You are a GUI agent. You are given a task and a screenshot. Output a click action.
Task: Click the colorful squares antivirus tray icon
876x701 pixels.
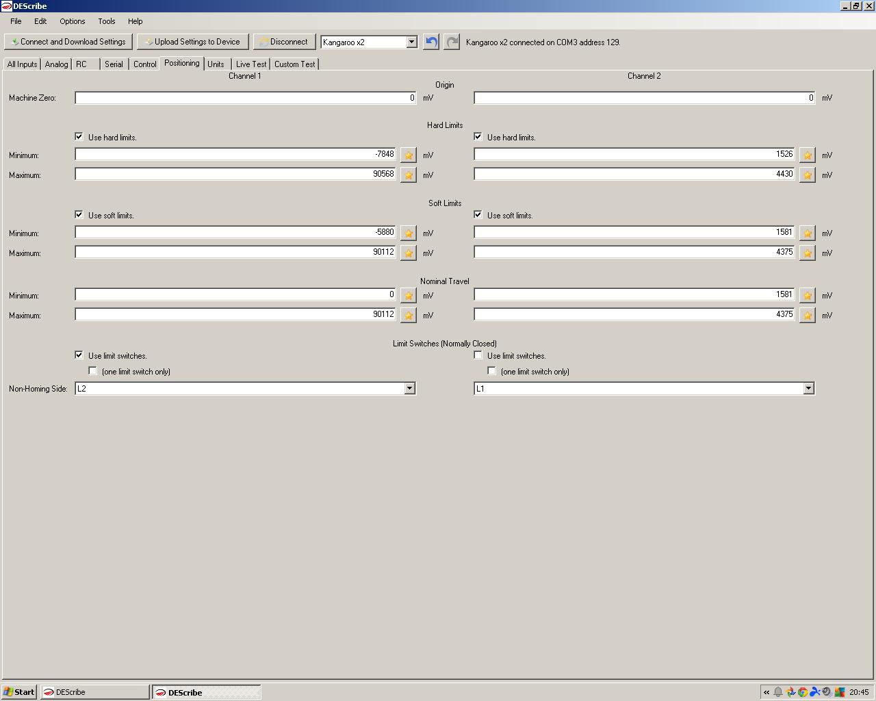pos(839,692)
